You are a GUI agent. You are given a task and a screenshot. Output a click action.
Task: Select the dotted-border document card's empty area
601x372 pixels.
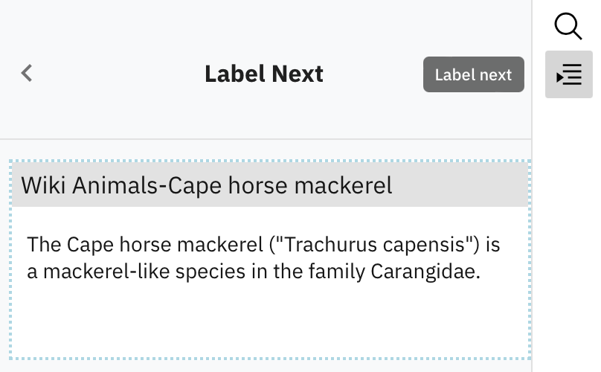(x=270, y=322)
